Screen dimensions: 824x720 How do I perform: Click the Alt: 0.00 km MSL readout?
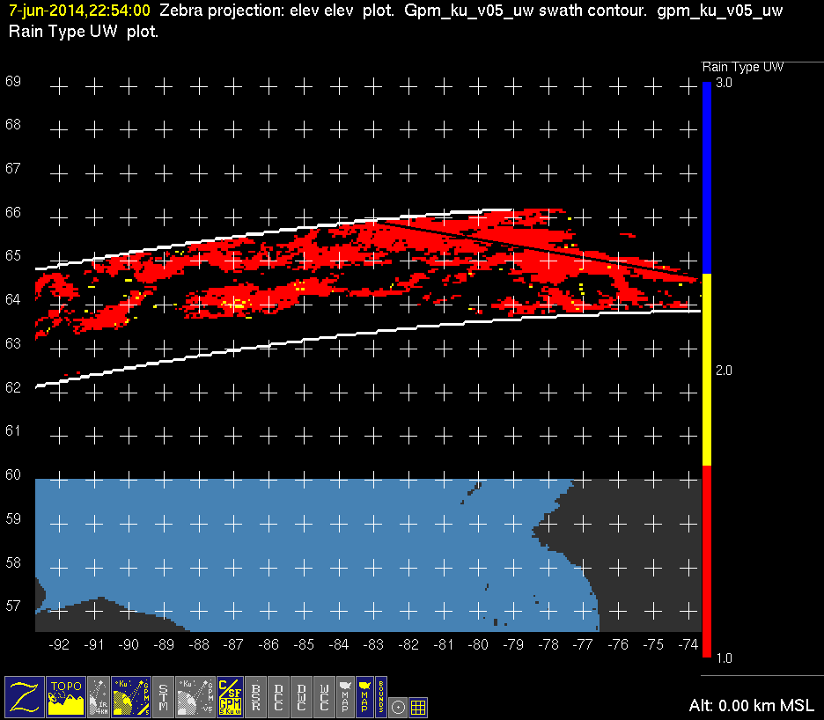pyautogui.click(x=752, y=705)
